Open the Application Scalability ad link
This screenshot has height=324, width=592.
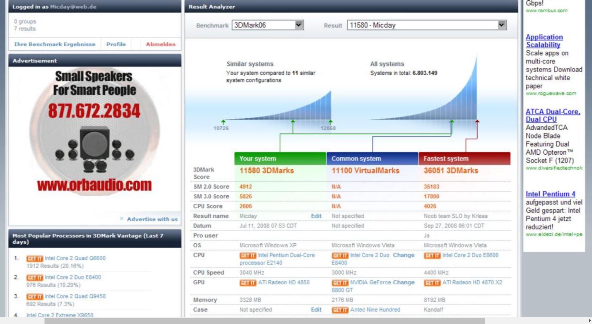click(x=544, y=41)
